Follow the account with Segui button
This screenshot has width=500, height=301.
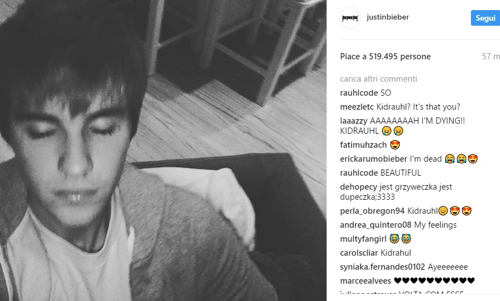(485, 18)
